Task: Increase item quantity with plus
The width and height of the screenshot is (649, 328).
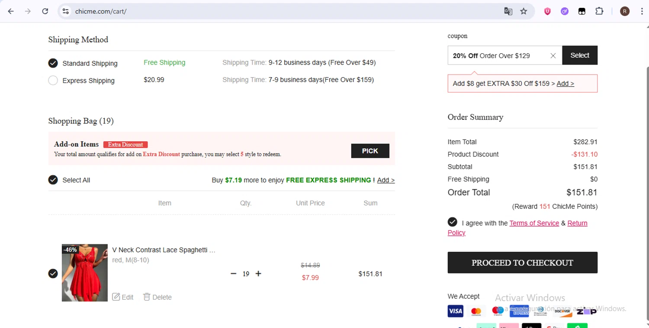Action: pyautogui.click(x=258, y=273)
